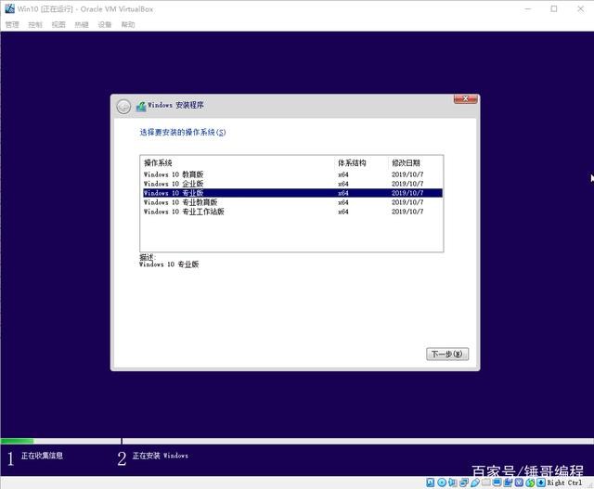594x489 pixels.
Task: Select Windows 10 教育版 row
Action: pos(292,174)
